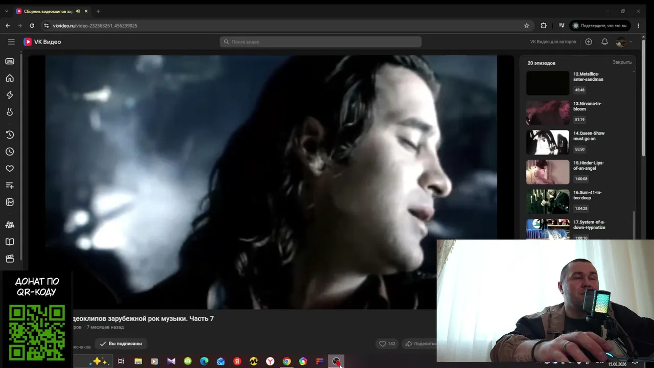The image size is (654, 368).
Task: Open the rabbit-face sidebar icon
Action: point(10,112)
